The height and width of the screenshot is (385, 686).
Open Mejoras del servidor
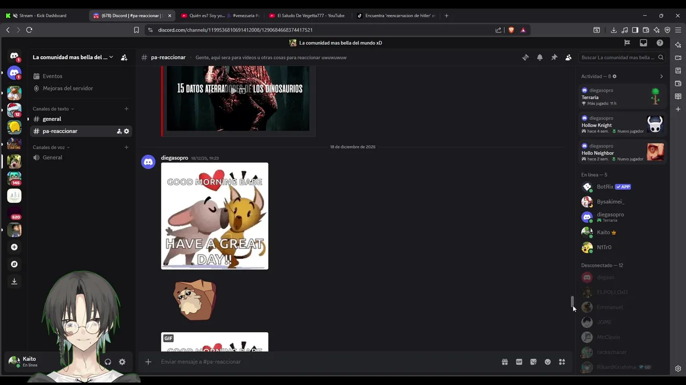click(x=80, y=88)
